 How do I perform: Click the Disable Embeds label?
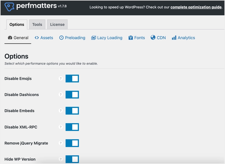pyautogui.click(x=19, y=111)
